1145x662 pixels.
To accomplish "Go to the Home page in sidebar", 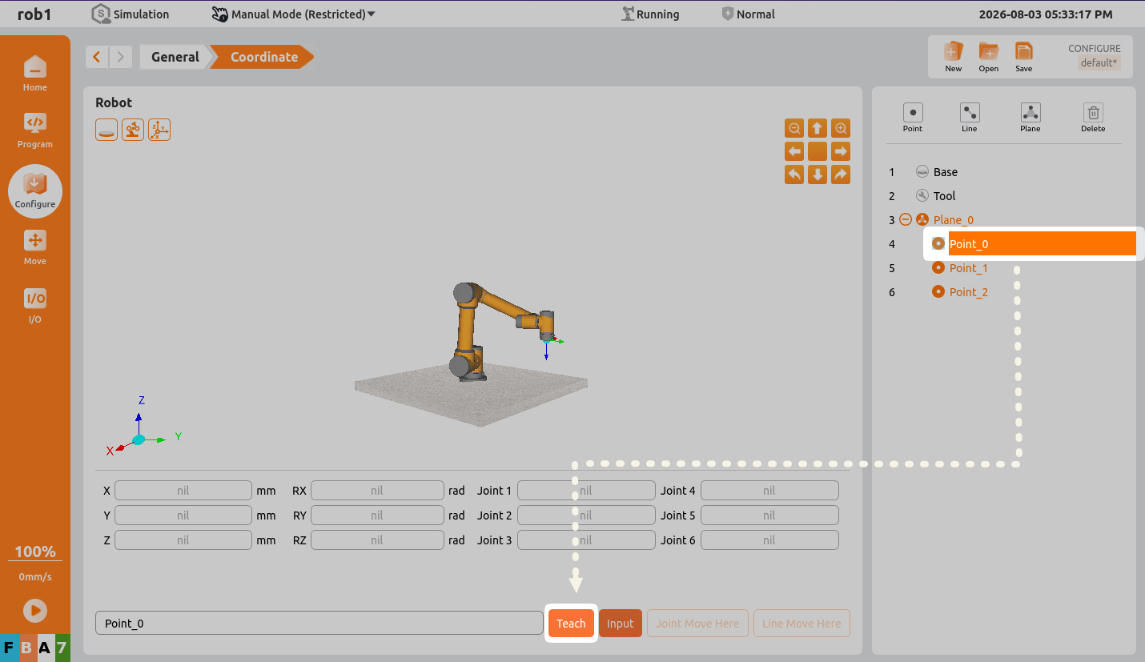I will coord(34,73).
